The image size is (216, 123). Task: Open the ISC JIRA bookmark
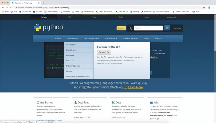(38, 11)
